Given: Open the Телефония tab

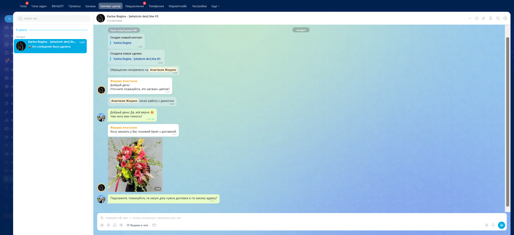Looking at the screenshot, I should tap(156, 6).
